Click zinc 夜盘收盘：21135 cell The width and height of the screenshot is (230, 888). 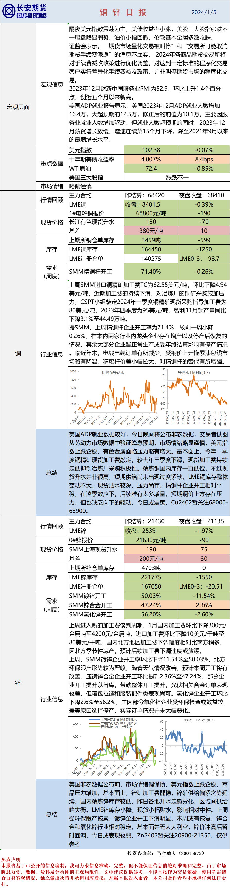click(x=204, y=521)
